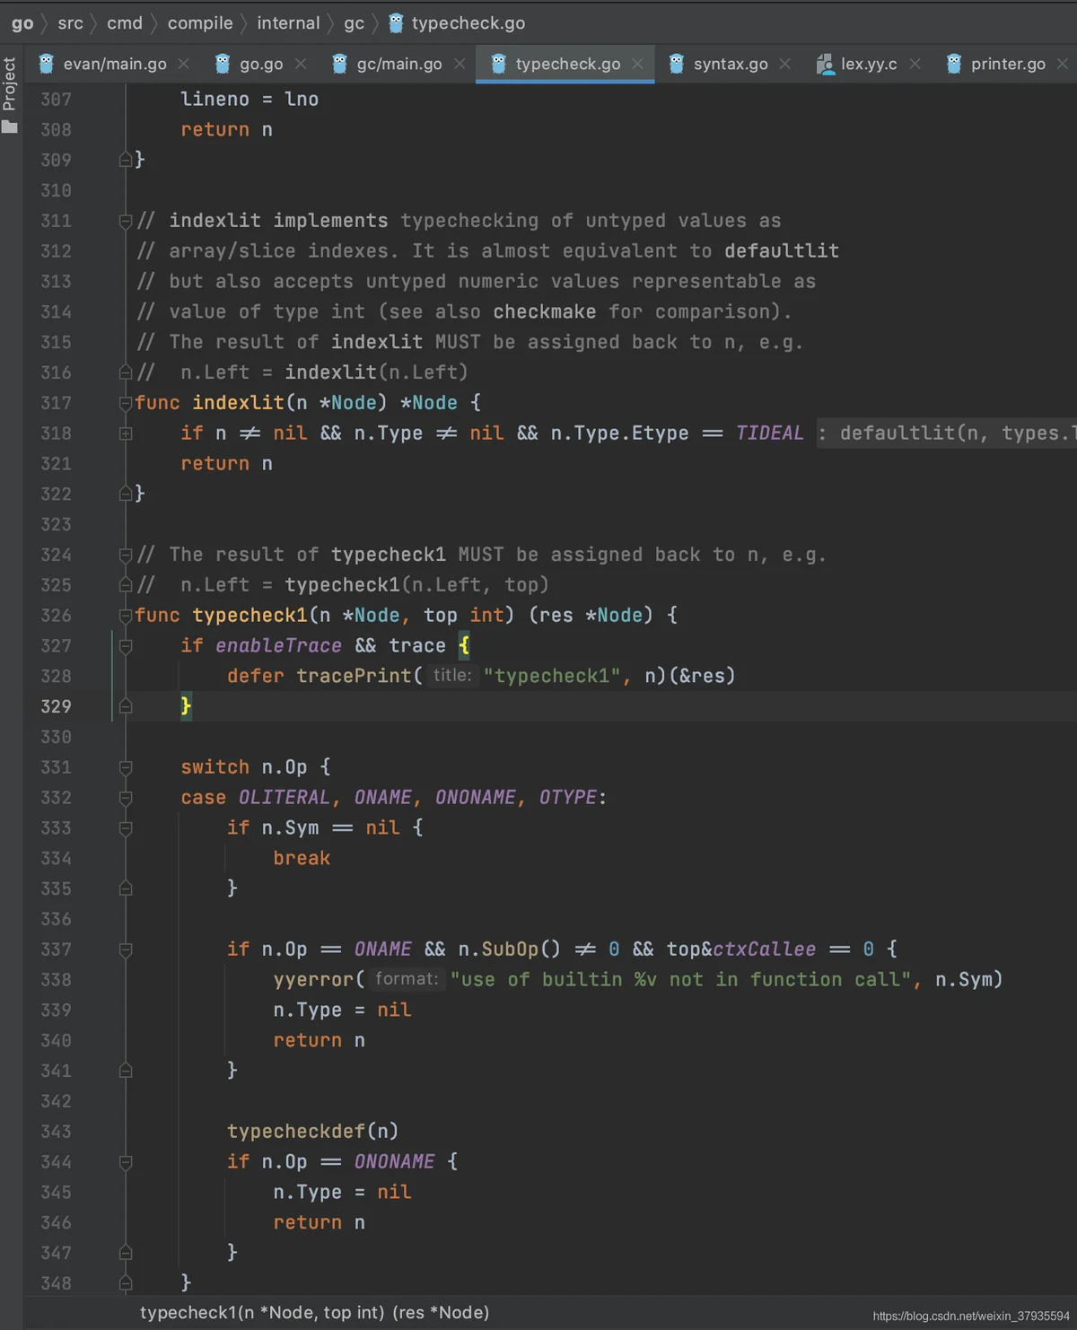Click typecheck.go in the breadcrumb

click(468, 23)
